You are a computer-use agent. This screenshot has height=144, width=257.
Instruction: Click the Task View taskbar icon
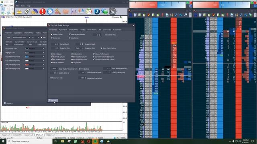[x=56, y=141]
